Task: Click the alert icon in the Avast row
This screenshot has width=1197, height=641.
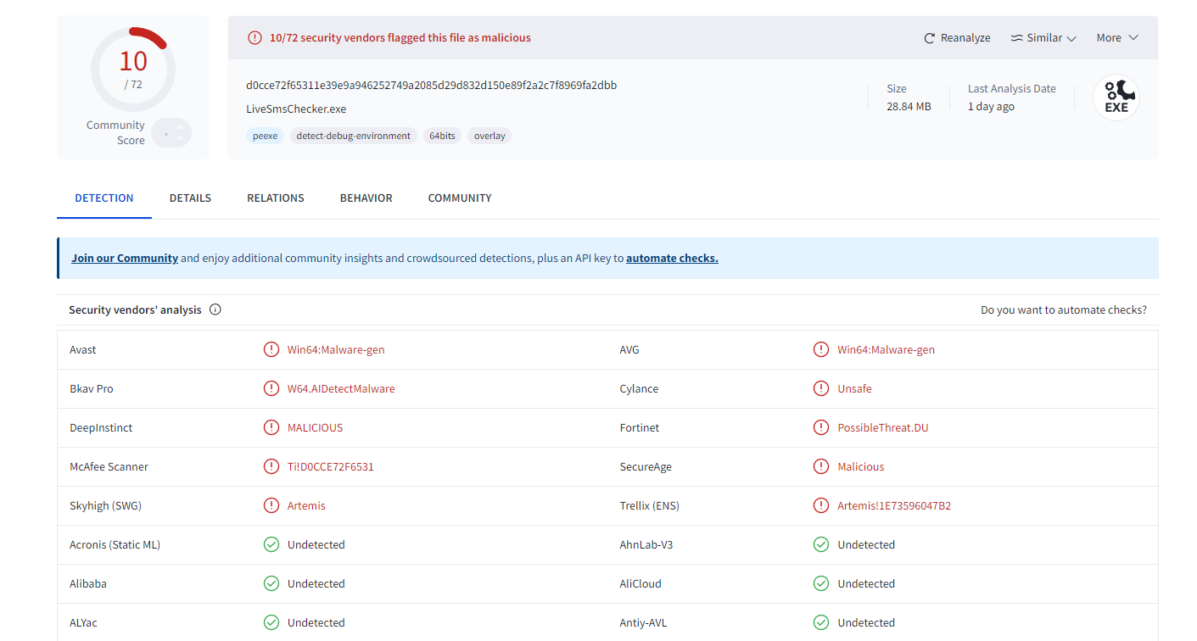Action: pos(271,349)
